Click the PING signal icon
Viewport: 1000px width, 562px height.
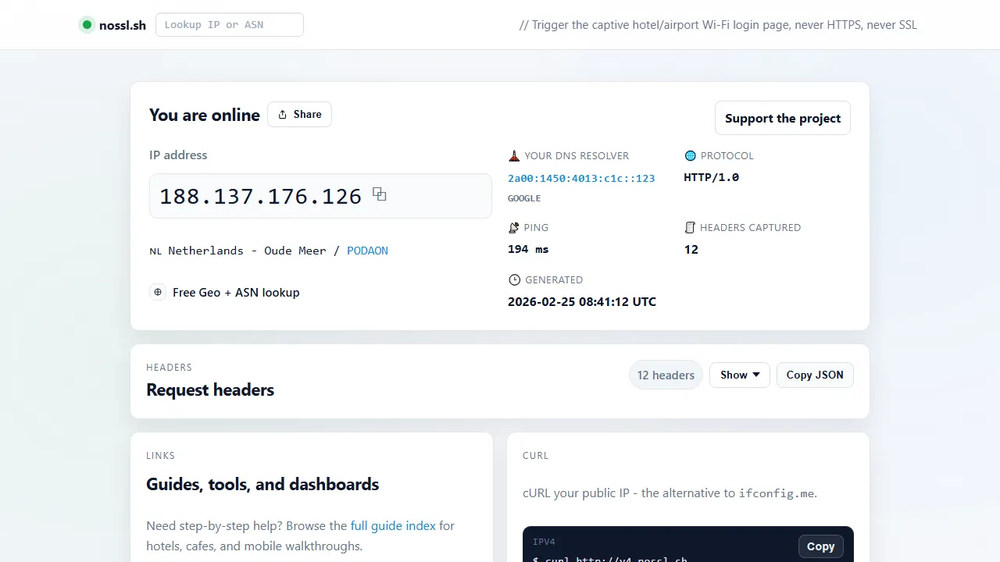click(514, 227)
